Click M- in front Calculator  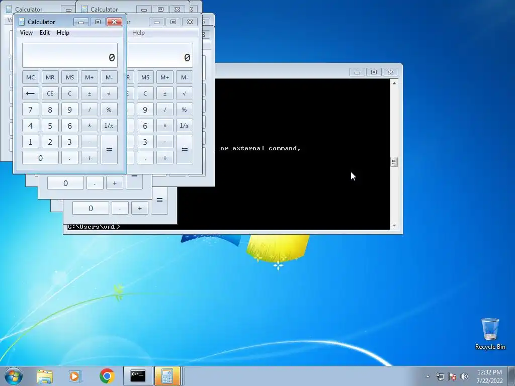[109, 77]
